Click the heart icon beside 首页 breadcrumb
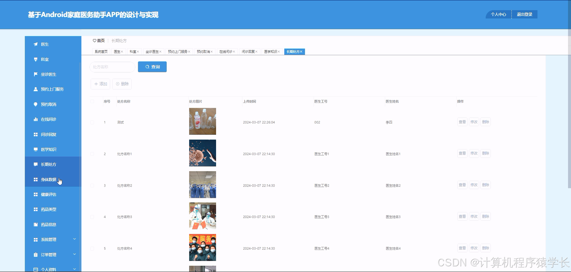Screen dimensions: 571x272 (x=95, y=41)
